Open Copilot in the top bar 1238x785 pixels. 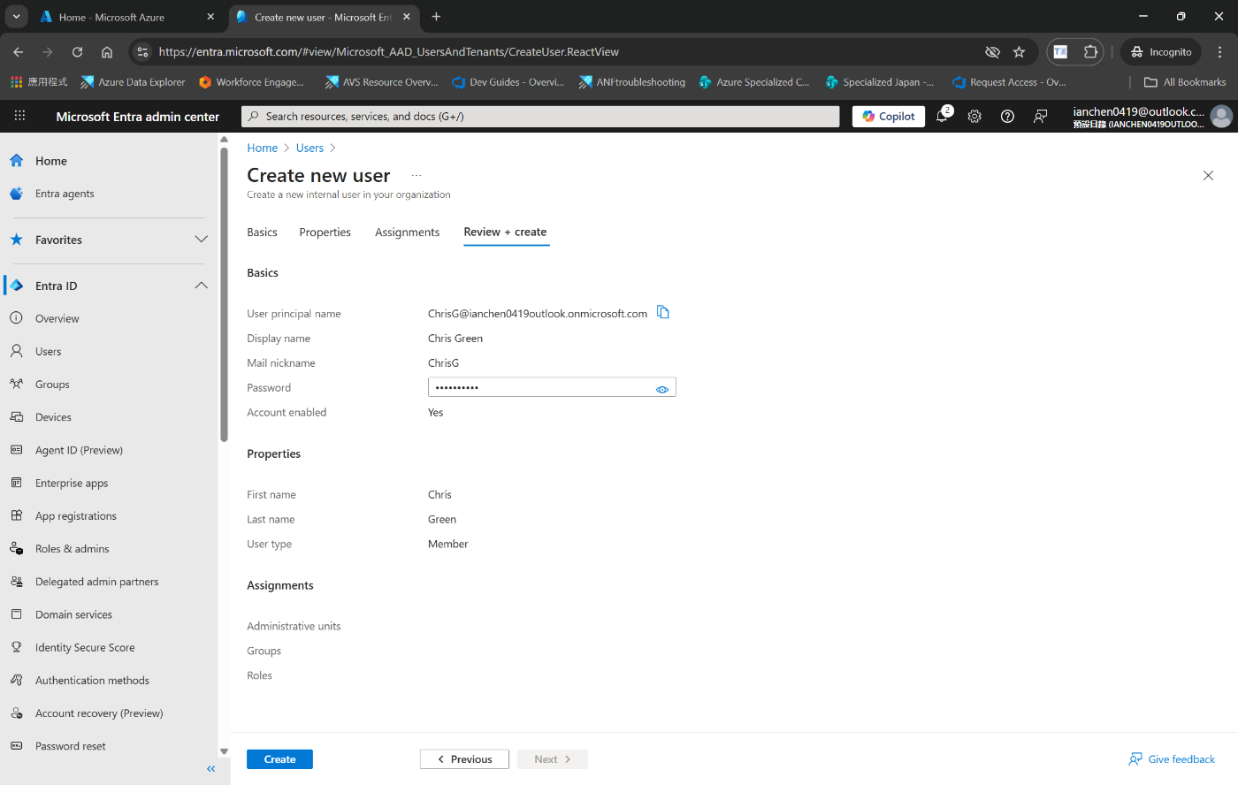[x=889, y=116]
